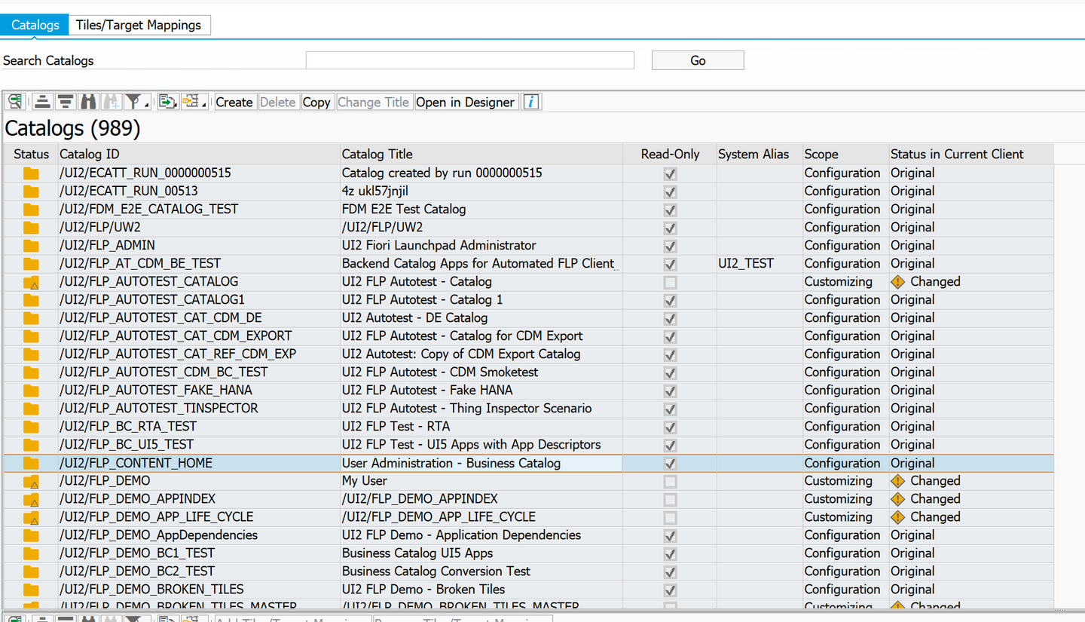Click the folder icon for /UI2/FLP_DEMO_BROKEN_TILES
The width and height of the screenshot is (1085, 622).
point(31,590)
